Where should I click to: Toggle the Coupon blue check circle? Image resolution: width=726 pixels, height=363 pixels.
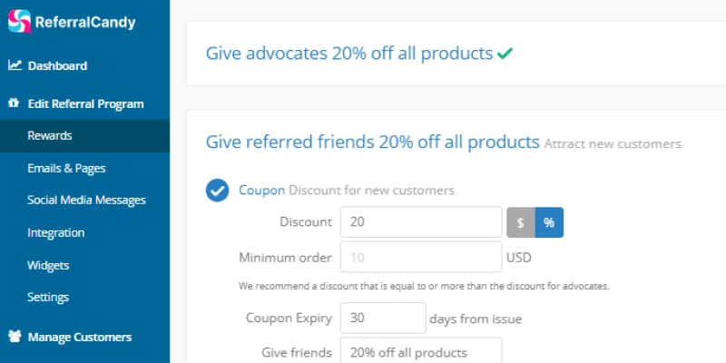tap(217, 191)
